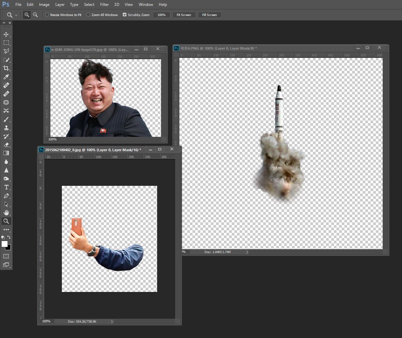
Task: Activate the Hand tool
Action: point(6,213)
